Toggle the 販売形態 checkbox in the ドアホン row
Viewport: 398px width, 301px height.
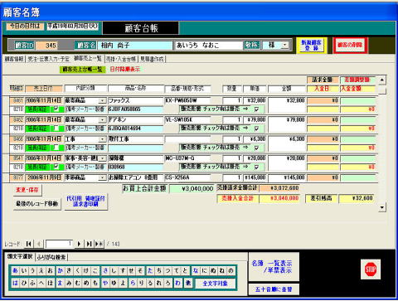point(256,129)
